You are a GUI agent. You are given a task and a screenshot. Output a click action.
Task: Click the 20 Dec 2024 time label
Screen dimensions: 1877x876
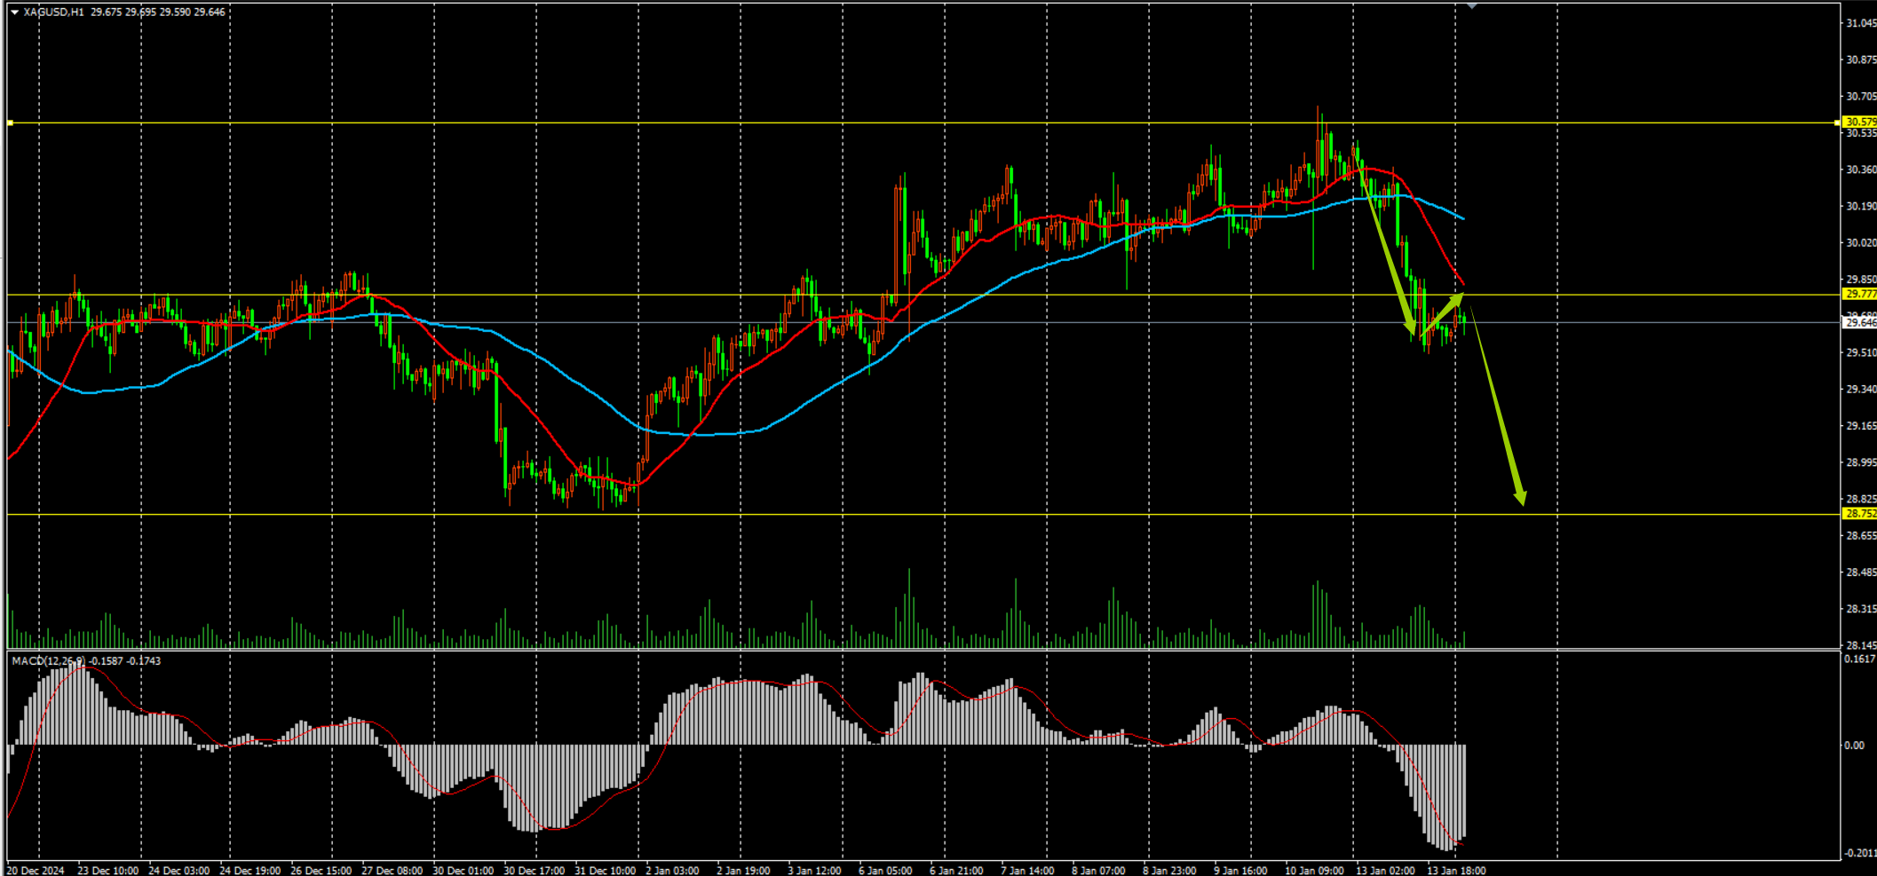point(36,871)
